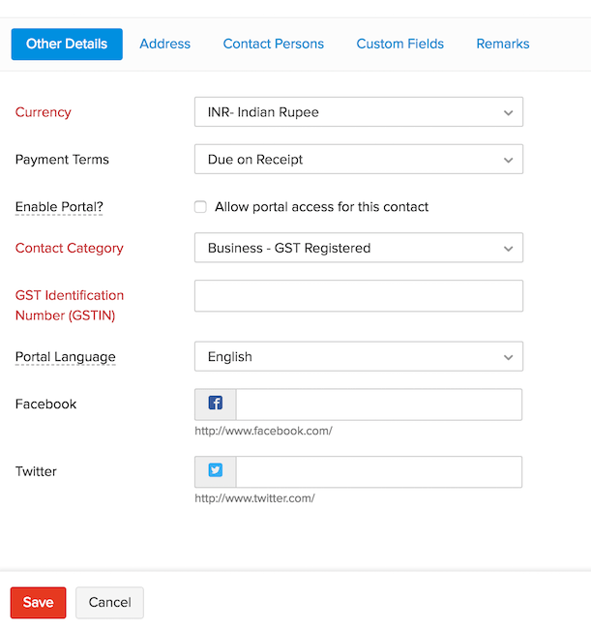
Task: Open the Contact Persons tab
Action: tap(273, 44)
